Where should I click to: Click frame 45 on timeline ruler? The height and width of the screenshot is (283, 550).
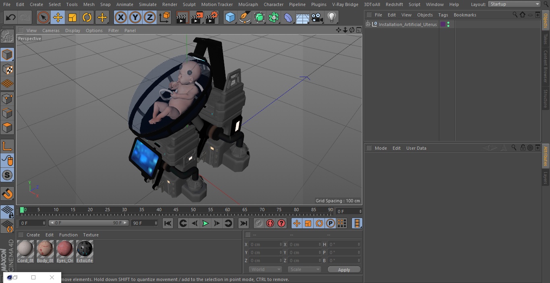176,210
